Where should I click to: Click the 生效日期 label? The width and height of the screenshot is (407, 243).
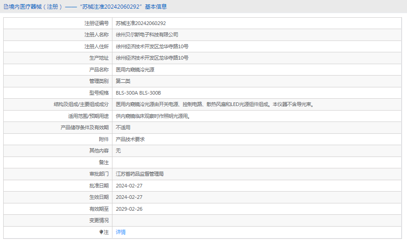99,197
